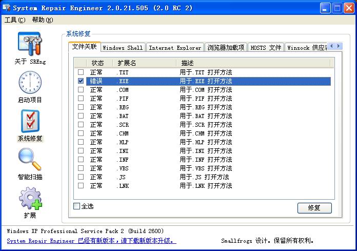Tick the .INF row checkbox
The width and height of the screenshot is (357, 251).
click(81, 160)
